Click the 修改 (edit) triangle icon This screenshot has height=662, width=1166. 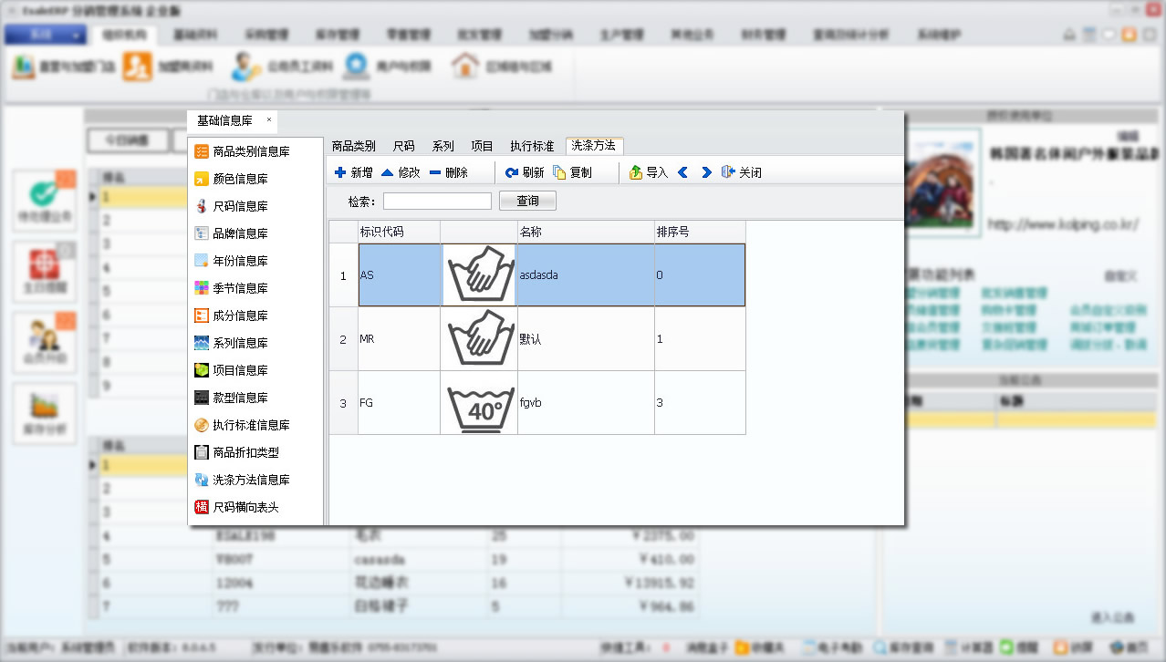click(388, 172)
